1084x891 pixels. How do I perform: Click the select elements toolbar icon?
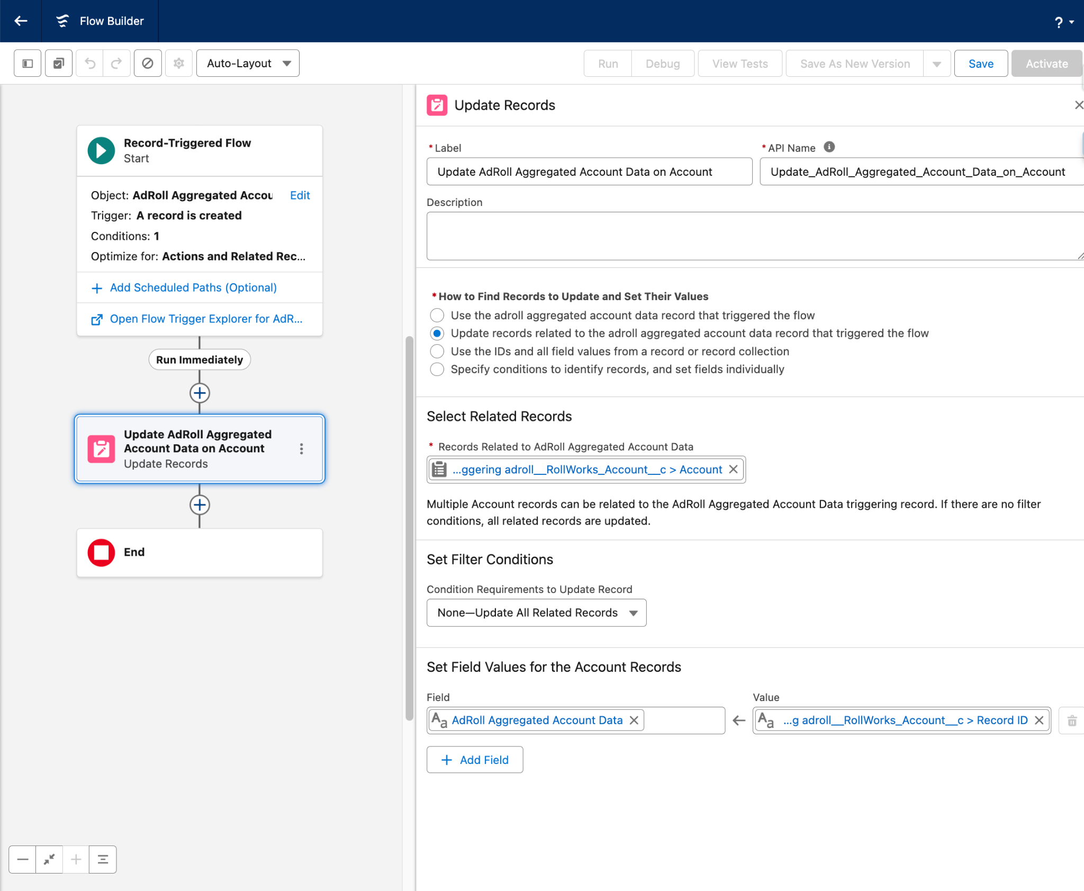pos(59,64)
